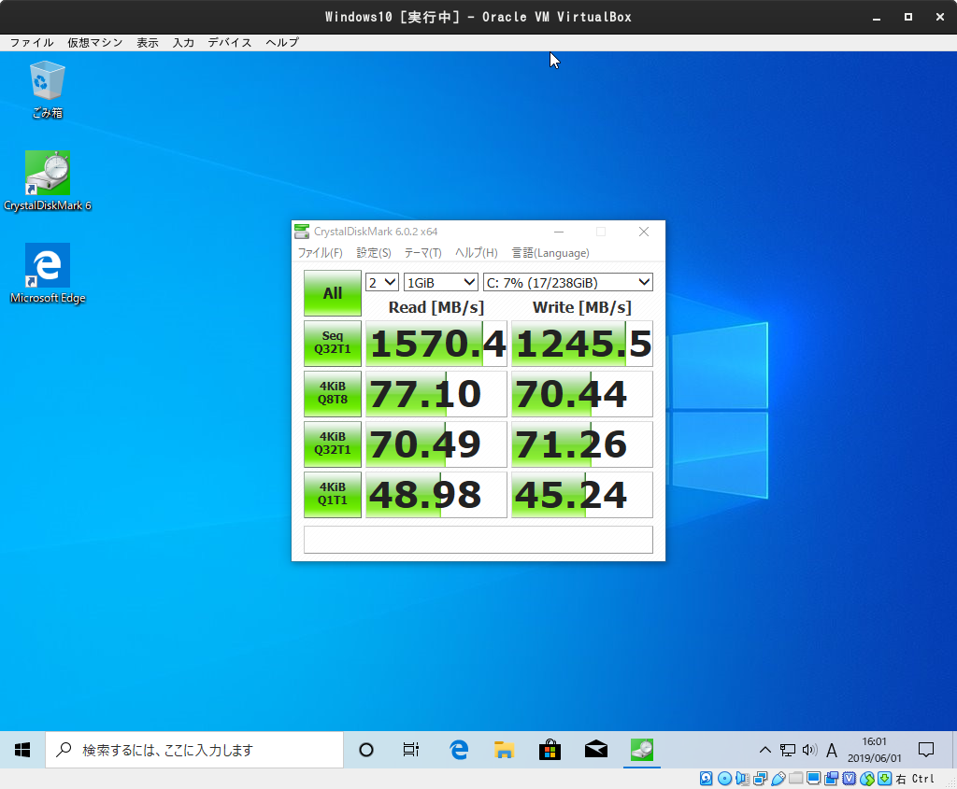The width and height of the screenshot is (957, 789).
Task: Click the 4KiB Q1T1 read value 48.98
Action: click(x=436, y=495)
